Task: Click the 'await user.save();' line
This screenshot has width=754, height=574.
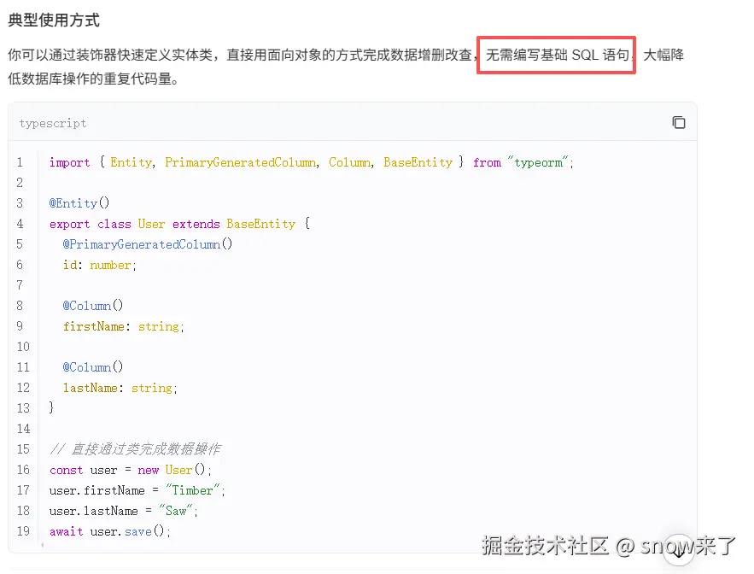Action: [x=110, y=531]
